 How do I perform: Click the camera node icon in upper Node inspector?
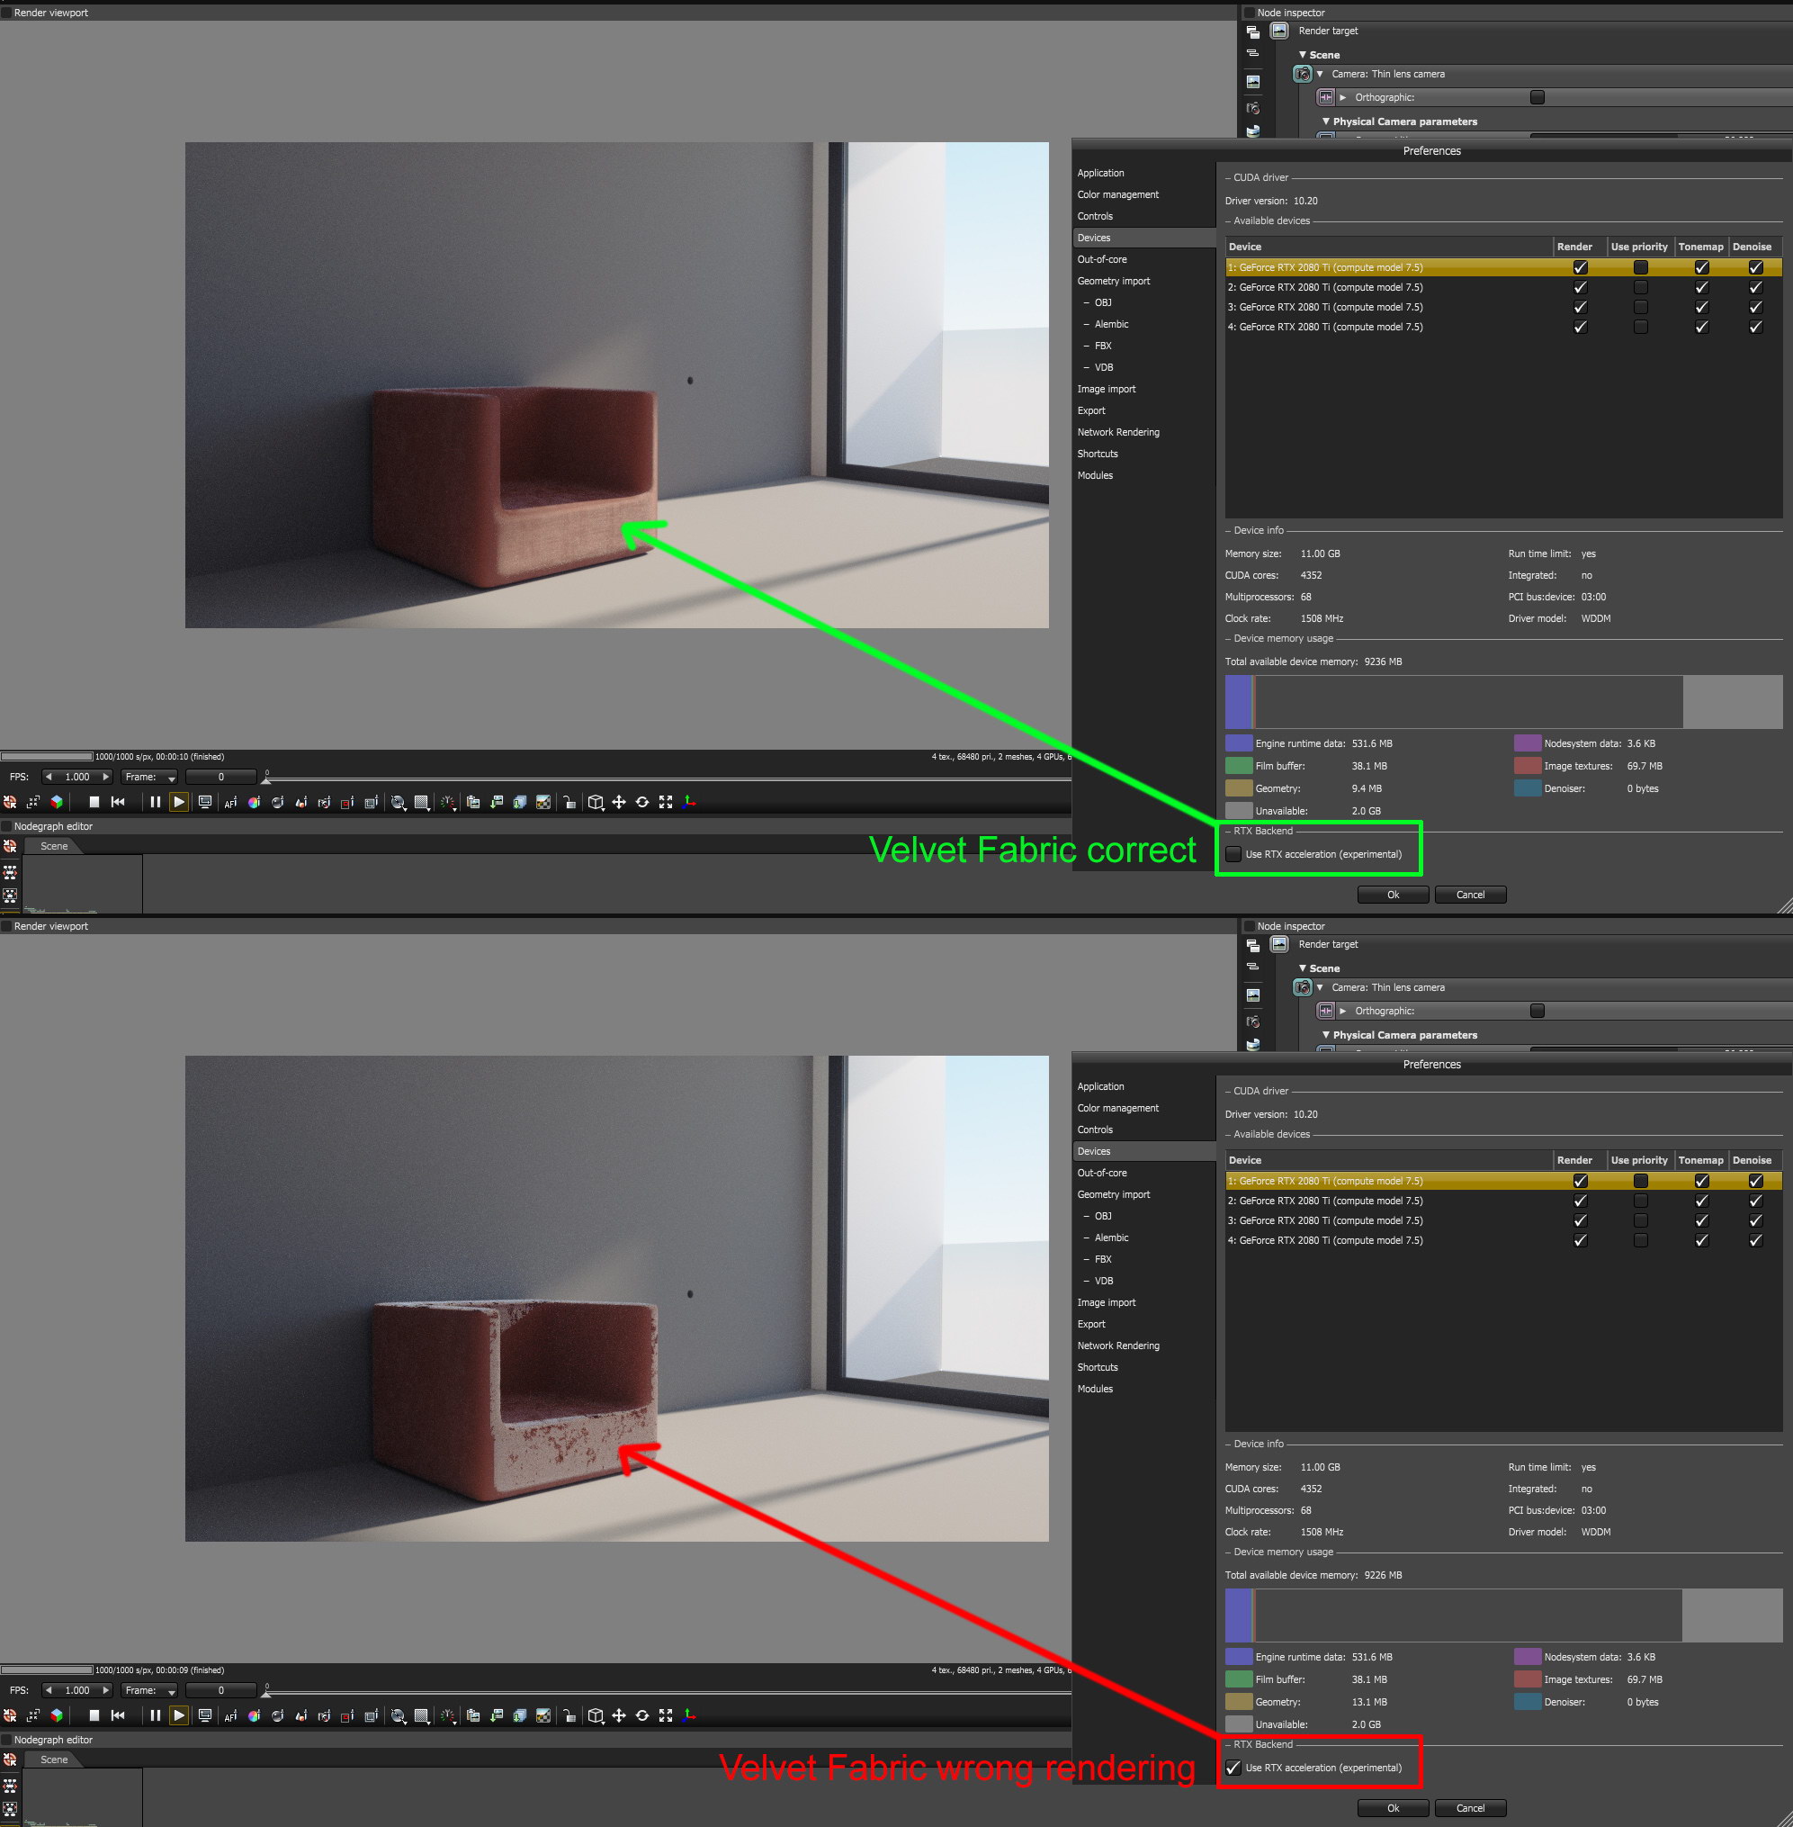click(x=1303, y=74)
